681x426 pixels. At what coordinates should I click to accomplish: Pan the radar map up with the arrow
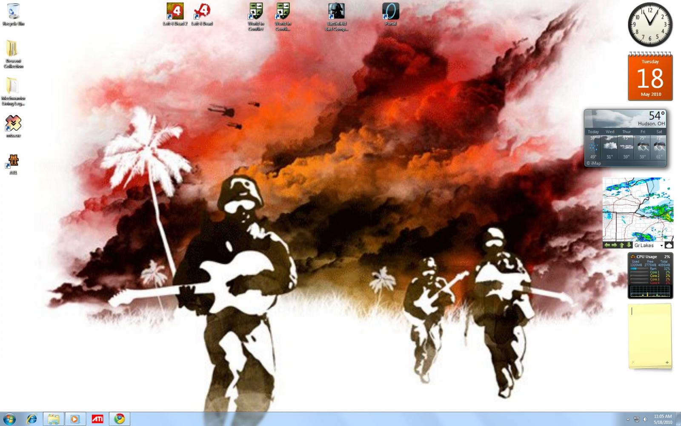click(x=621, y=245)
